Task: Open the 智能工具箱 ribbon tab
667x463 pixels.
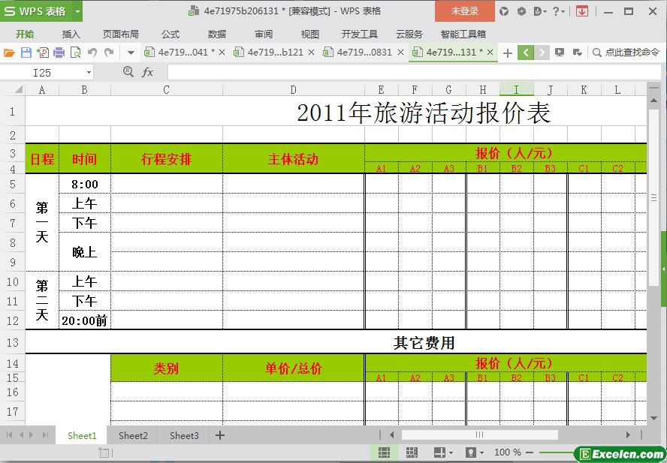Action: pyautogui.click(x=463, y=34)
